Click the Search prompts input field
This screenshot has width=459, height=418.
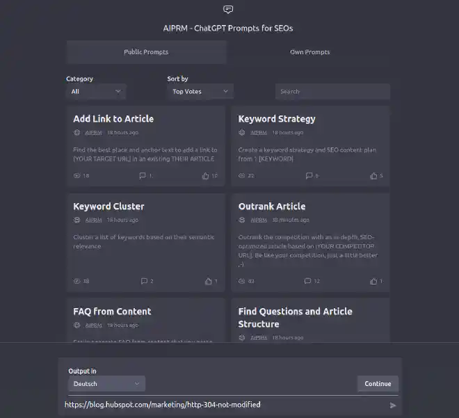332,91
